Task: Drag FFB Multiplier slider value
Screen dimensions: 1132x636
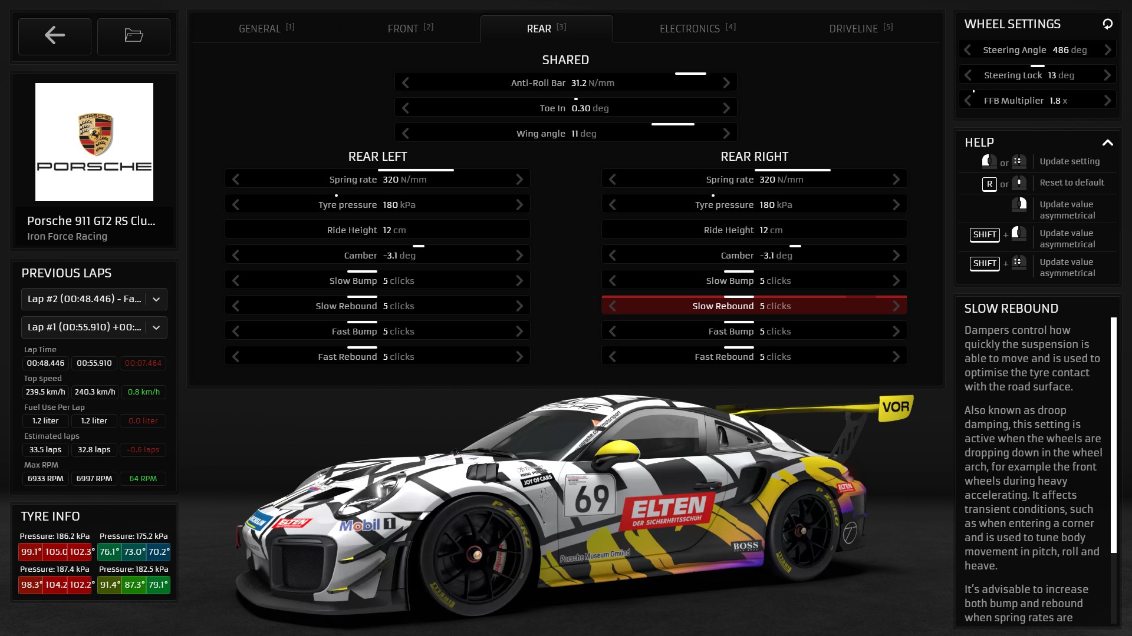Action: (974, 90)
